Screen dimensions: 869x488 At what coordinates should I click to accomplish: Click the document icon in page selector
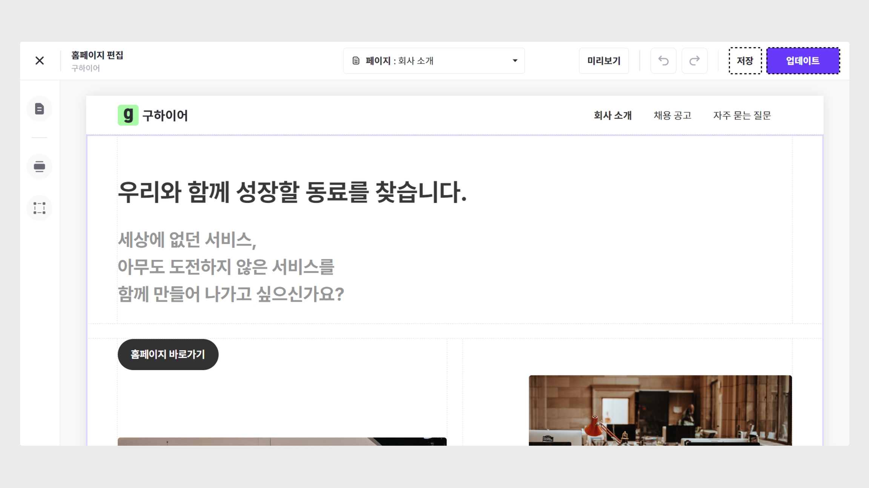pos(356,61)
